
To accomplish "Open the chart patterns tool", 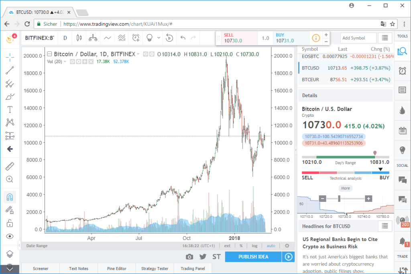I will [10, 122].
